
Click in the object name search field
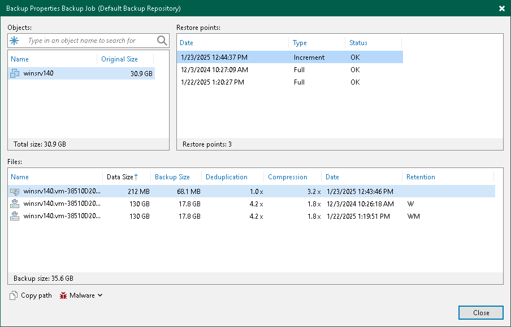coord(85,41)
